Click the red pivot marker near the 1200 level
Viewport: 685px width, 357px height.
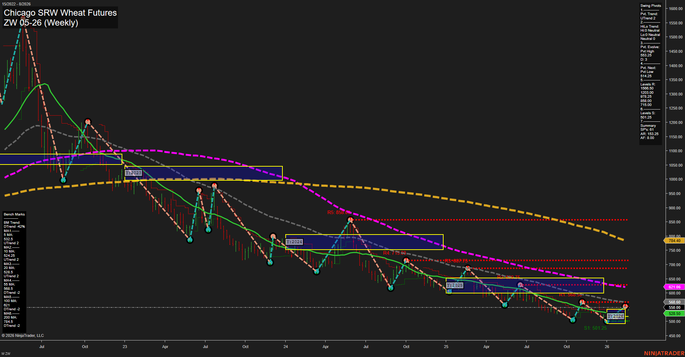pyautogui.click(x=88, y=121)
